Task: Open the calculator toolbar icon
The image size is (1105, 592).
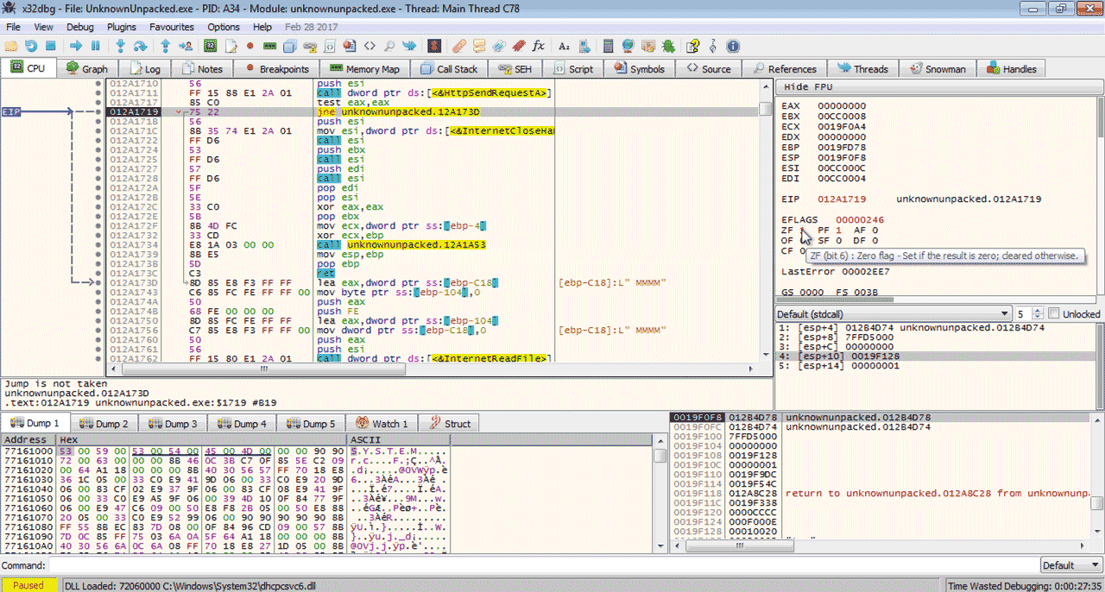Action: [x=609, y=46]
